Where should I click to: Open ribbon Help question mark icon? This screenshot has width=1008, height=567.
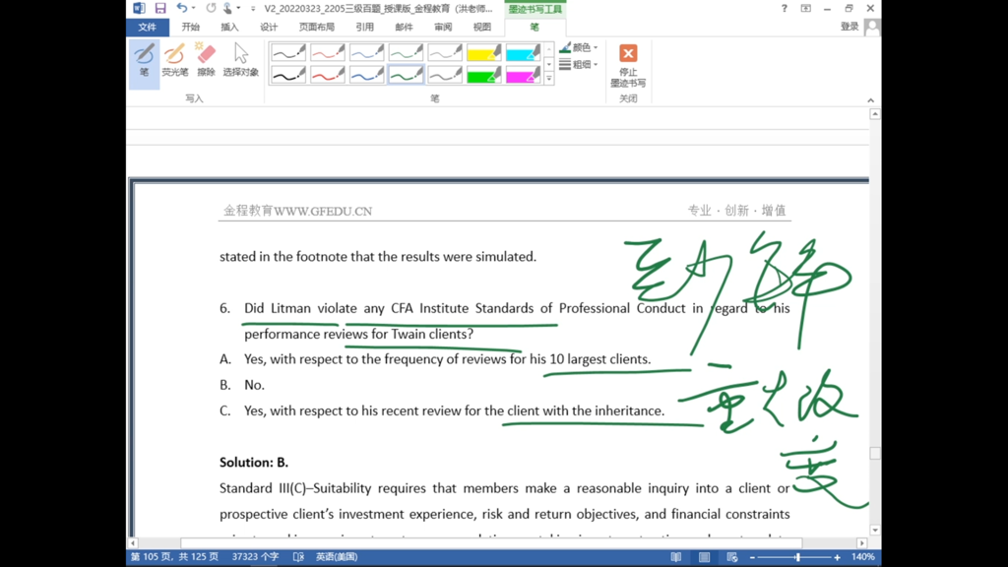tap(784, 8)
